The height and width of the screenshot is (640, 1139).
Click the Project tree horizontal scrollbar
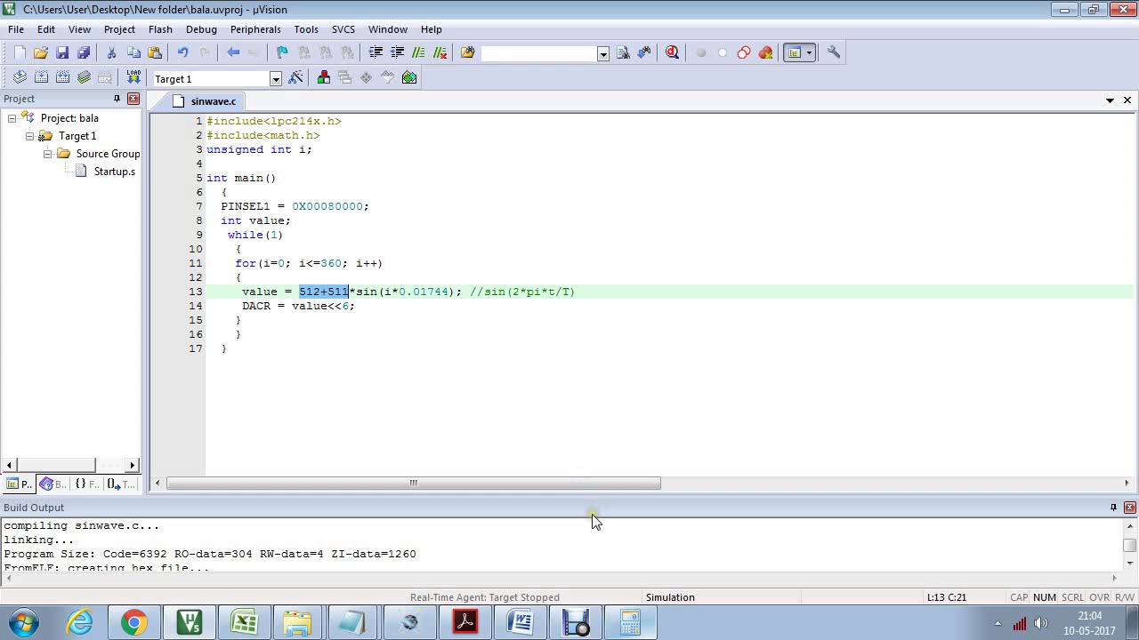coord(70,465)
